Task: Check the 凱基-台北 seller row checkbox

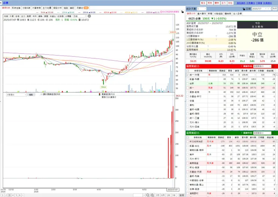Action: pos(187,146)
